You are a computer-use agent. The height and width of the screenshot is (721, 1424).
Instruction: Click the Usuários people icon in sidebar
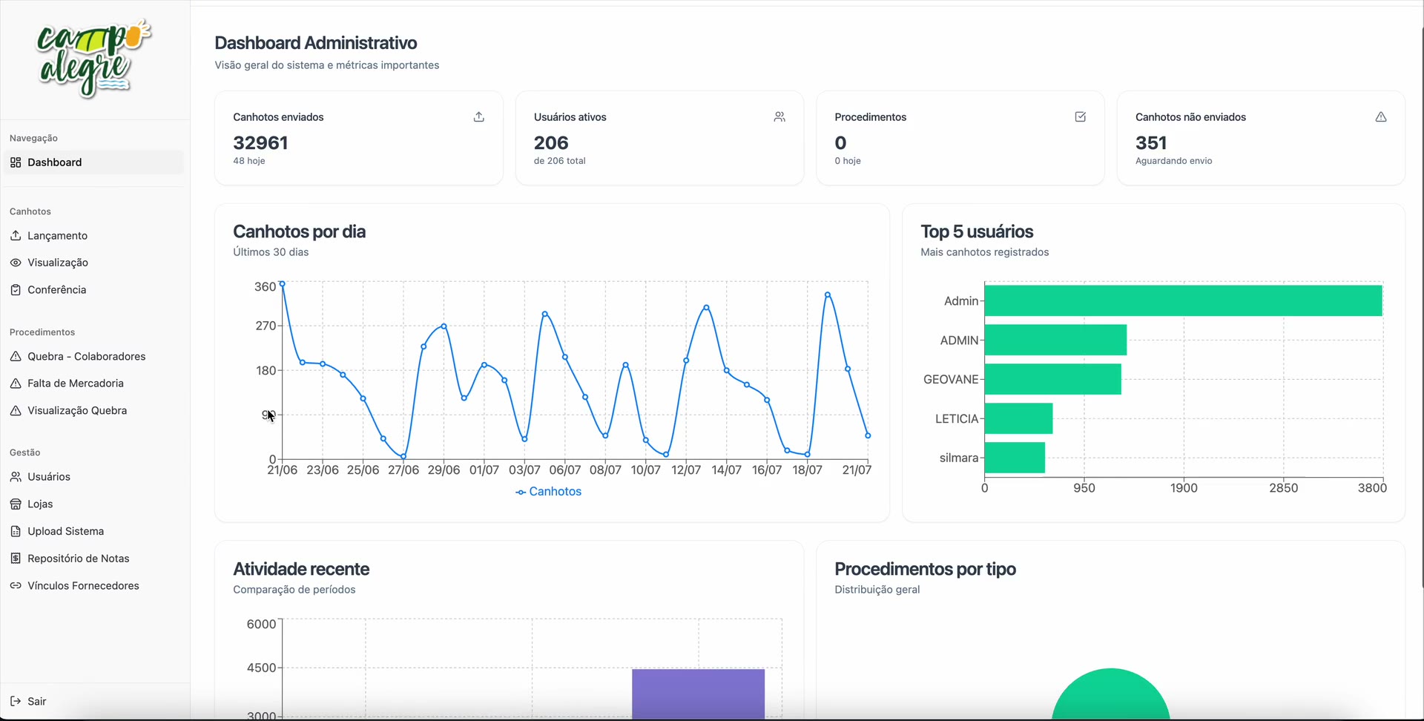tap(16, 477)
